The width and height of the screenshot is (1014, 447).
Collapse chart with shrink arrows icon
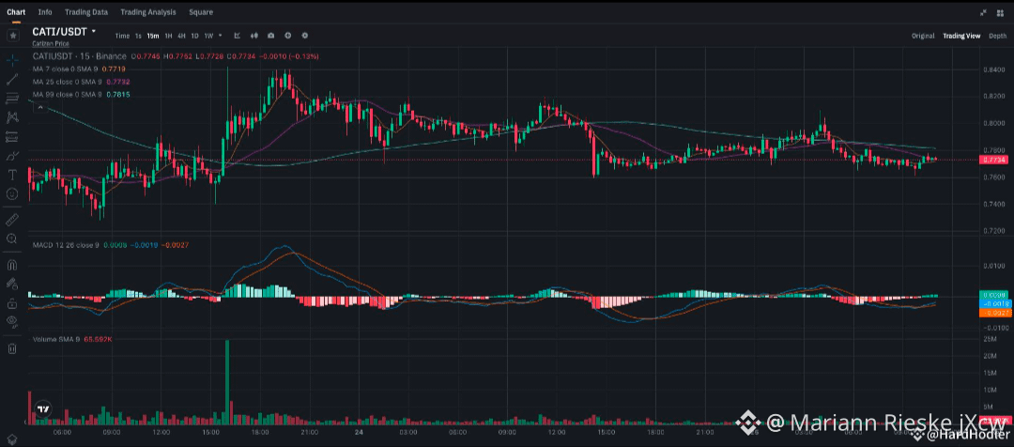coord(984,12)
